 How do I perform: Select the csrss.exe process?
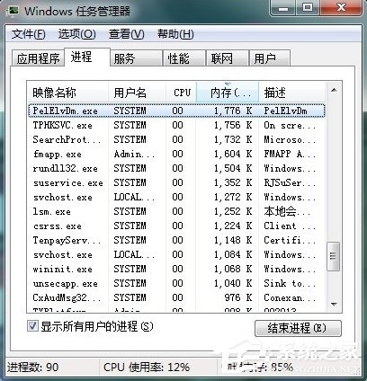[176, 226]
